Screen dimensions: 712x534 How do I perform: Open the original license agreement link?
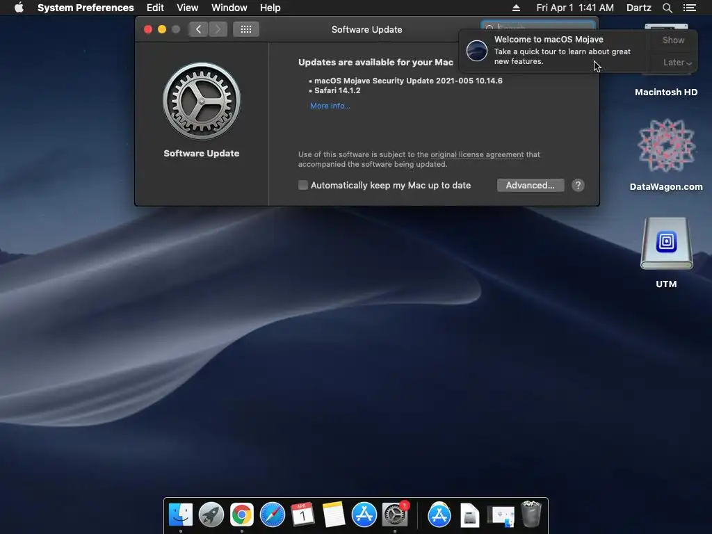click(x=477, y=154)
